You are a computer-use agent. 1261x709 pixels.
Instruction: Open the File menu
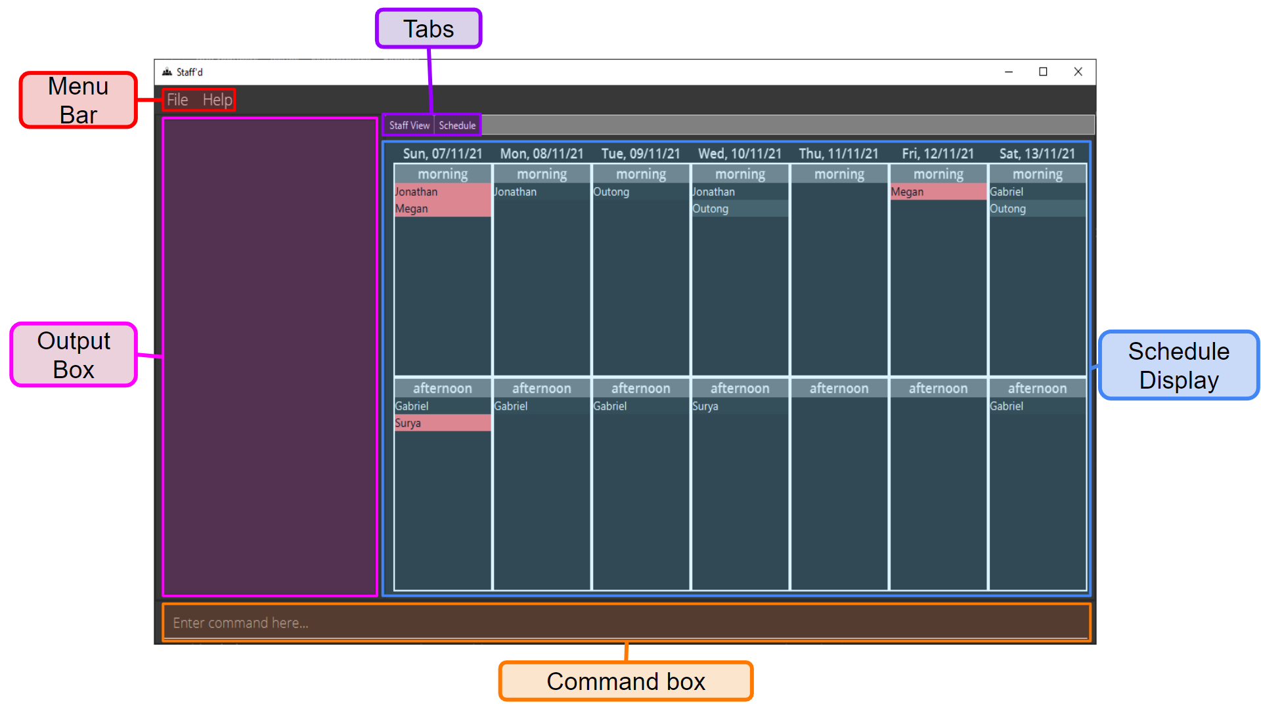point(177,100)
